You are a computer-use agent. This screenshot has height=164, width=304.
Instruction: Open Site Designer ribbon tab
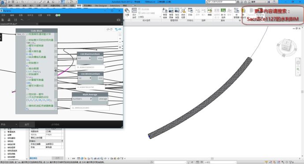click(x=101, y=6)
